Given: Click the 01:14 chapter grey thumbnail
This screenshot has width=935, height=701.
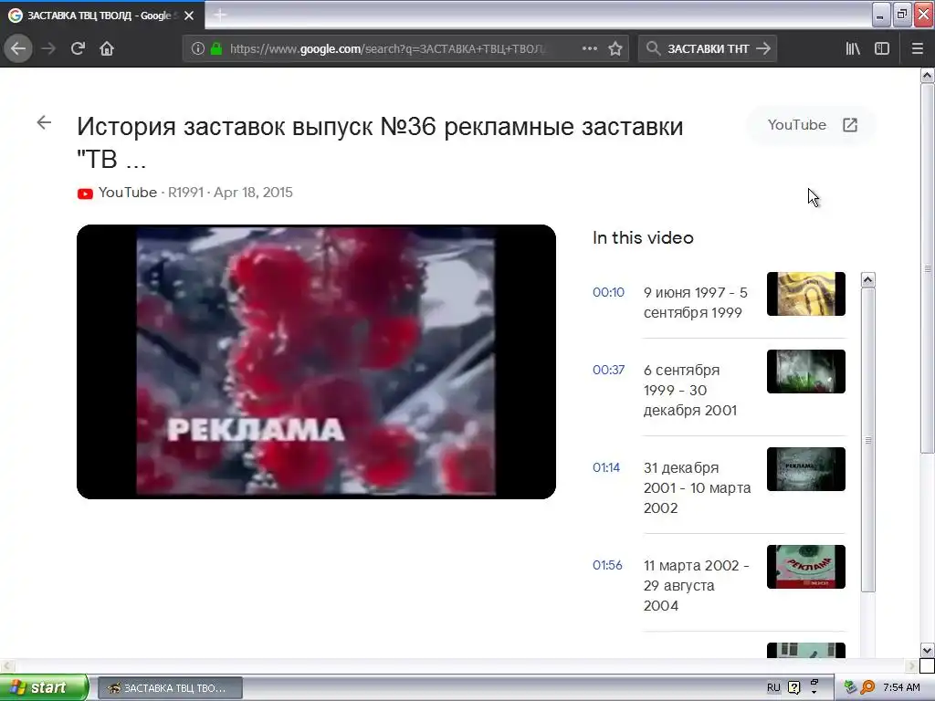Looking at the screenshot, I should tap(805, 469).
